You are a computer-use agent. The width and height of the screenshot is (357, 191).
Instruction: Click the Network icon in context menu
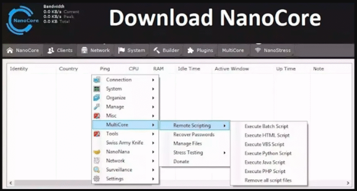[x=97, y=161]
